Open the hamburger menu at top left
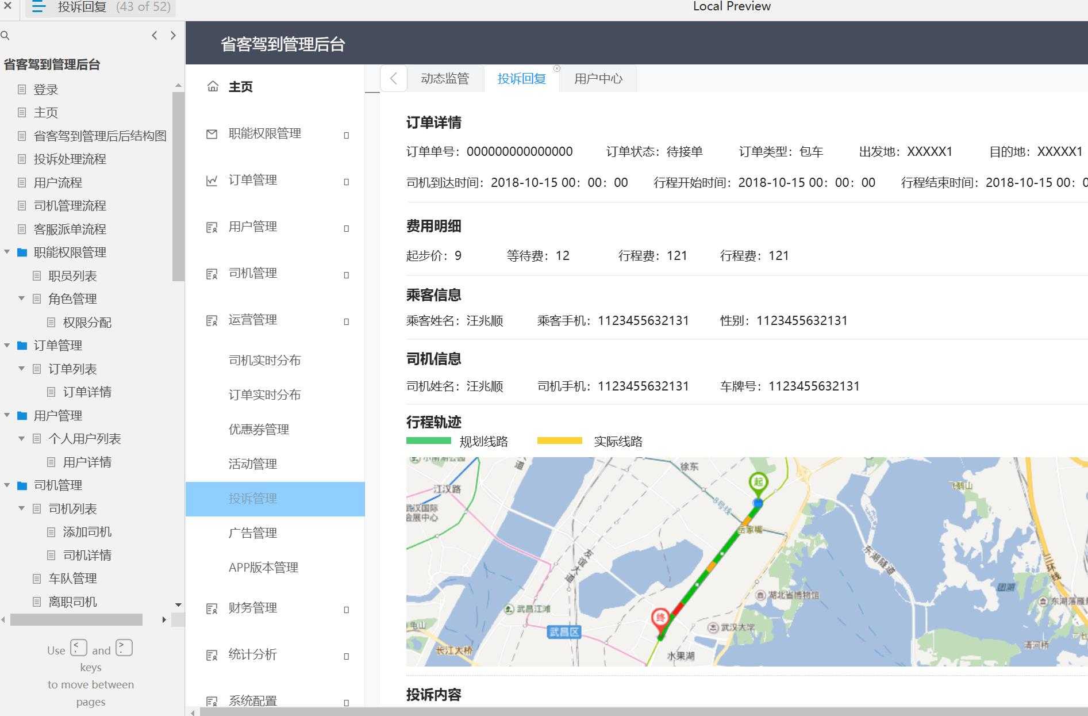Image resolution: width=1088 pixels, height=716 pixels. coord(38,7)
